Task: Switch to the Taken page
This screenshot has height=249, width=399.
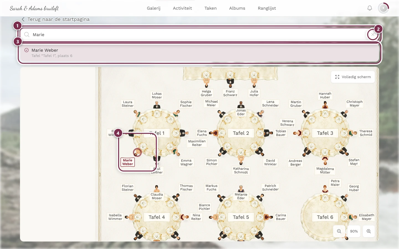Action: pos(211,8)
